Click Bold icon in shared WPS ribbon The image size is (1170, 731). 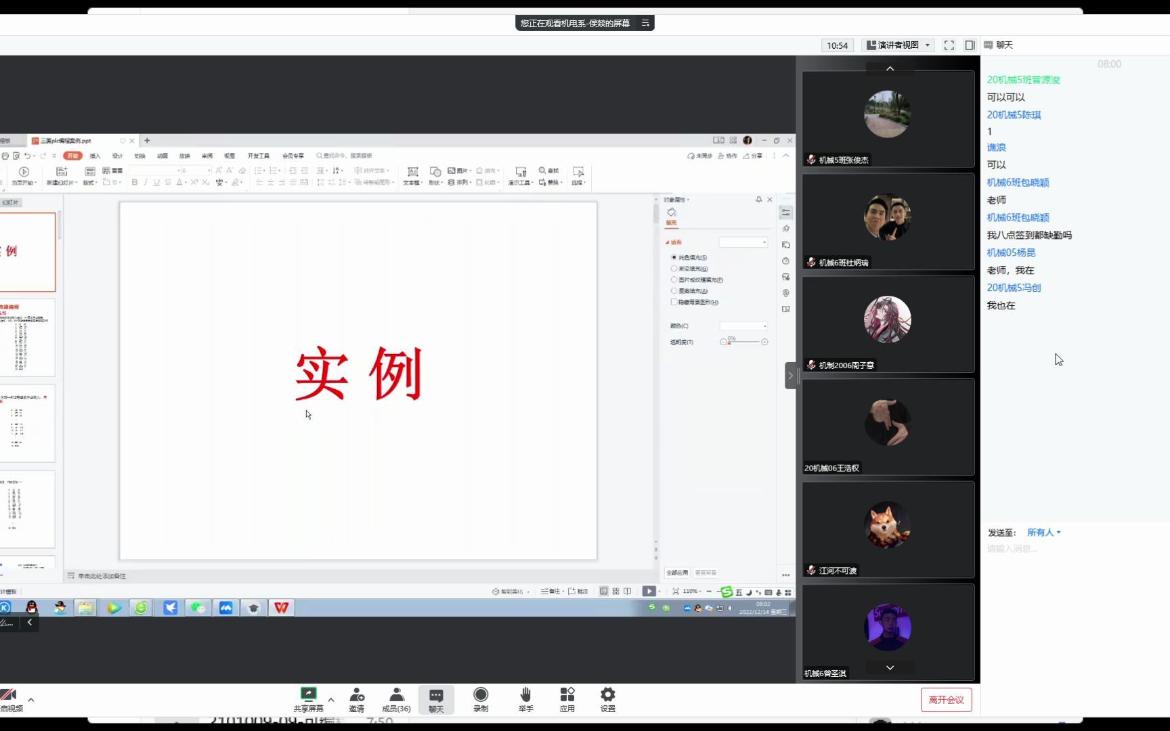[135, 182]
